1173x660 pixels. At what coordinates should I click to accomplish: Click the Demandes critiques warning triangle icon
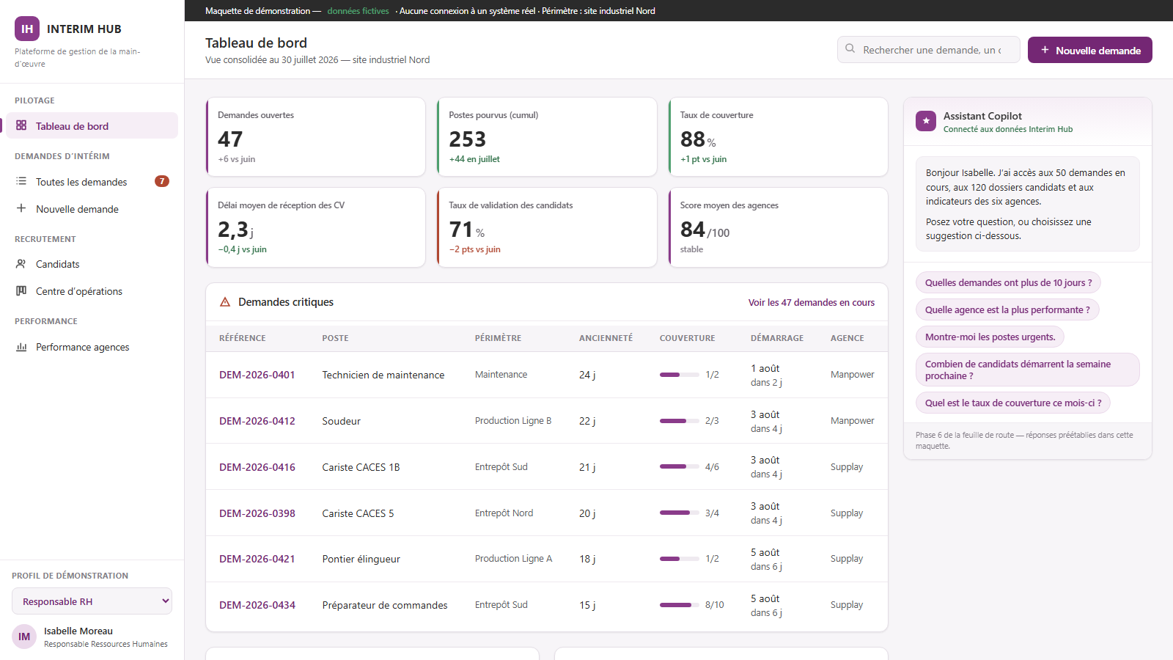pyautogui.click(x=225, y=302)
